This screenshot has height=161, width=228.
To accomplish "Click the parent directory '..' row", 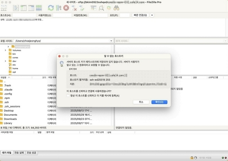I will [x=55, y=81].
